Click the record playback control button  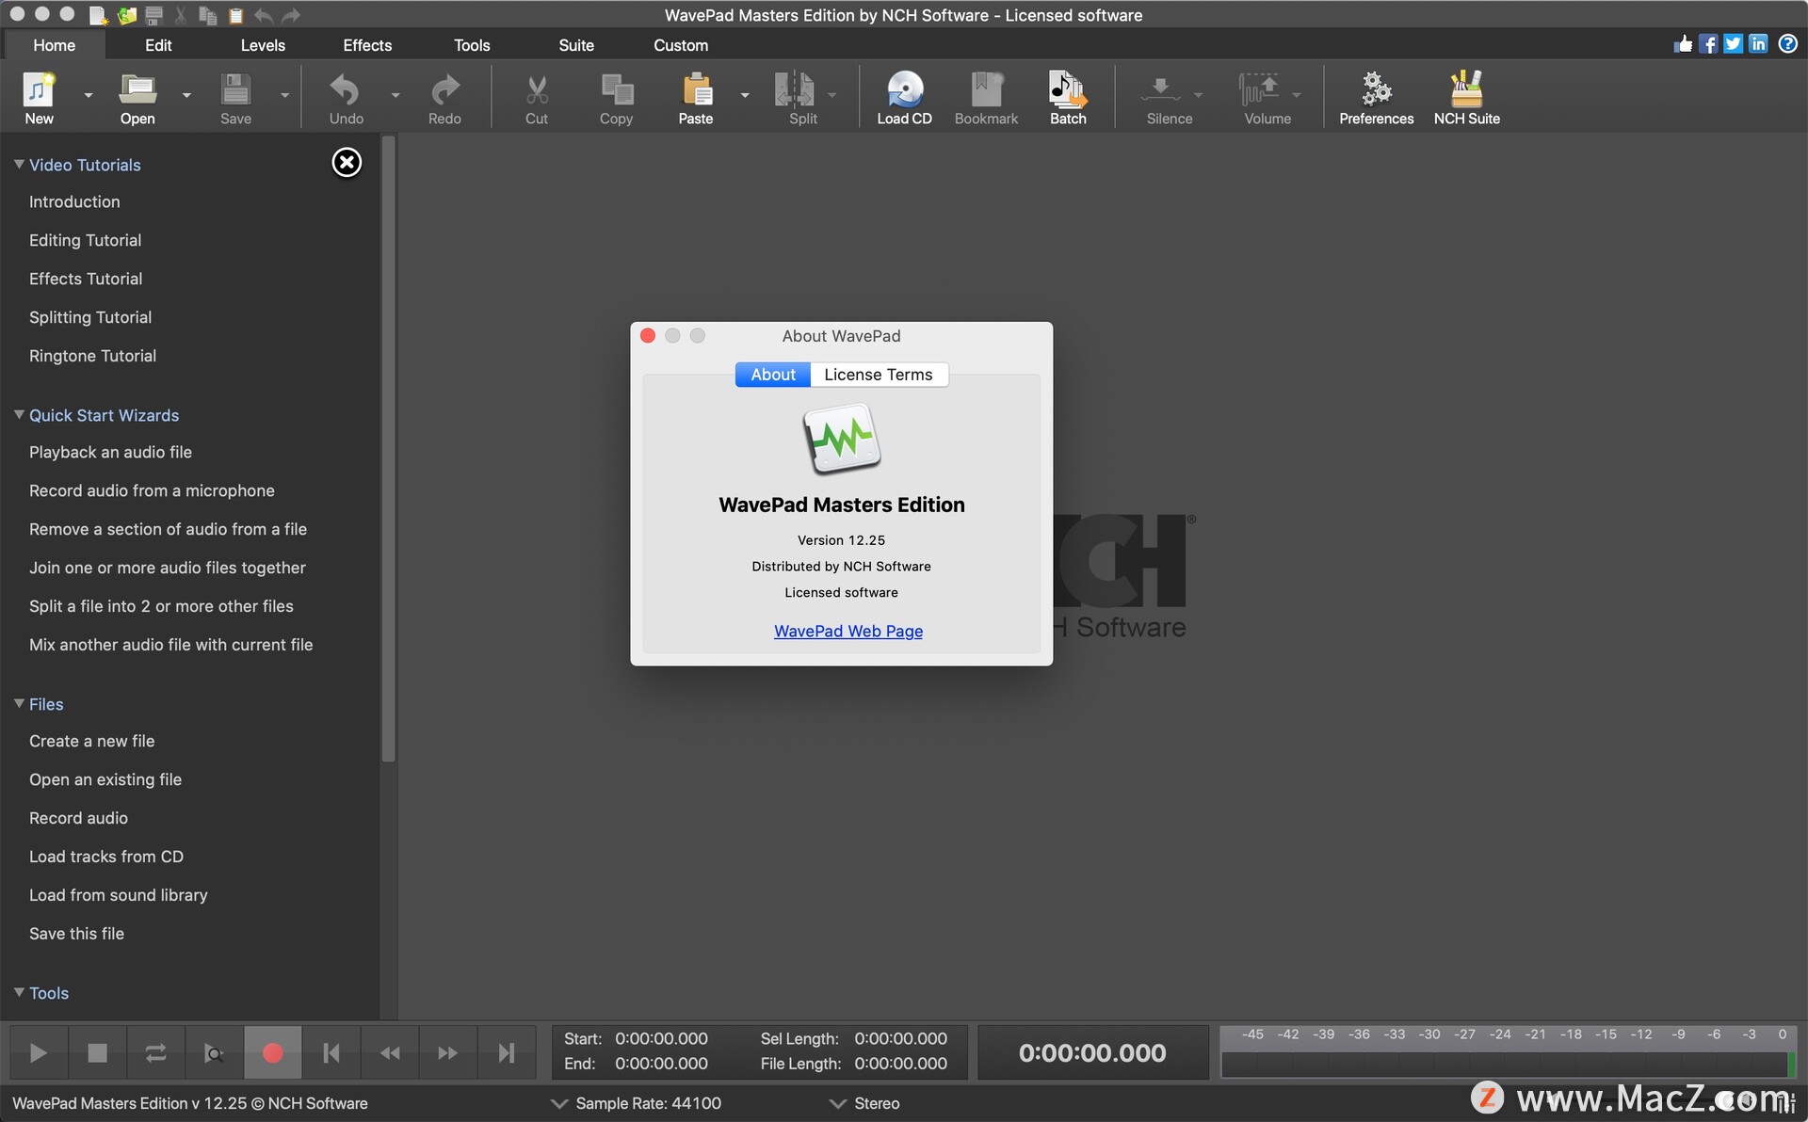pyautogui.click(x=271, y=1050)
